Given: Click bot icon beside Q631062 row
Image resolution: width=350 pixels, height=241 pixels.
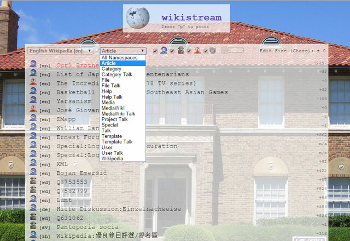Looking at the screenshot, I should pos(33,216).
